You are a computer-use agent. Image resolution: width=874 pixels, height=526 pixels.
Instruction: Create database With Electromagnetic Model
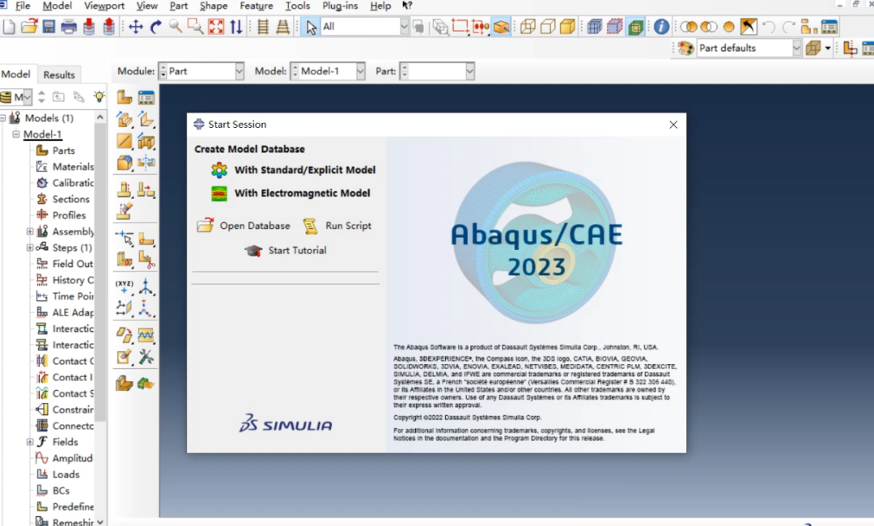[x=291, y=193]
